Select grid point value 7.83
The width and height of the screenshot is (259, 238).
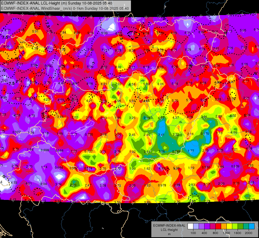point(203,66)
